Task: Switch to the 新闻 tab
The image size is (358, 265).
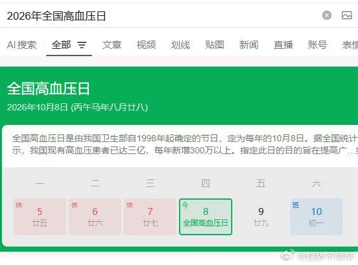Action: coord(249,45)
